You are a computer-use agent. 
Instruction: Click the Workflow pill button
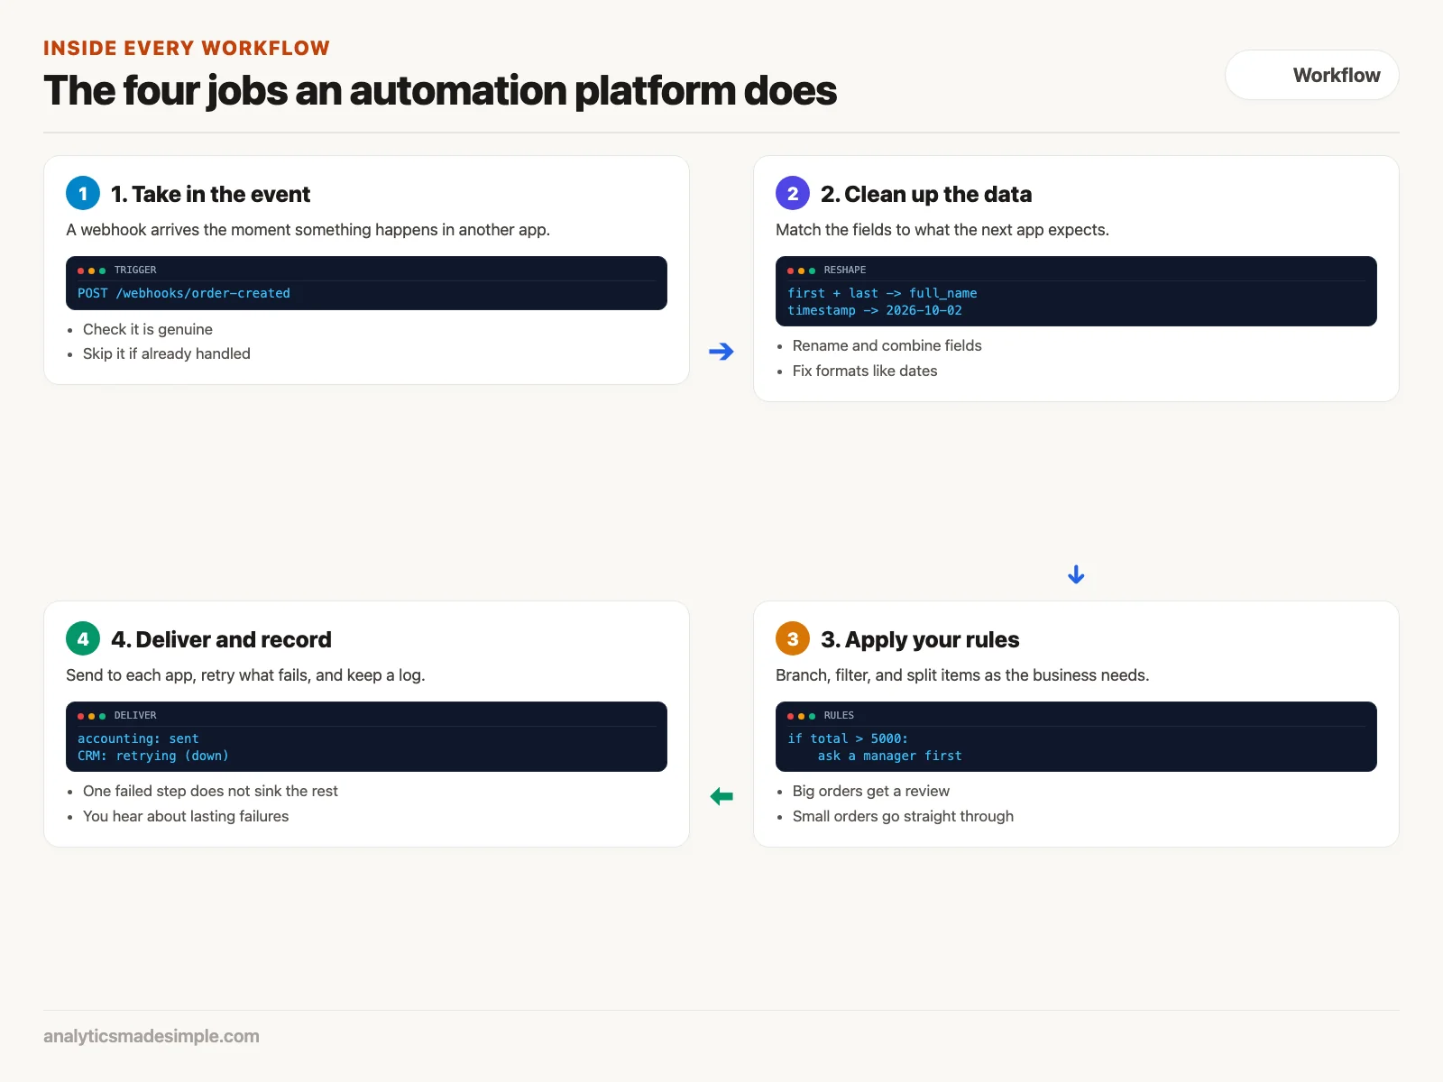click(x=1311, y=75)
